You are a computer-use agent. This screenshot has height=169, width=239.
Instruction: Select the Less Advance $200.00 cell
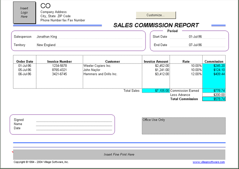[x=214, y=95]
